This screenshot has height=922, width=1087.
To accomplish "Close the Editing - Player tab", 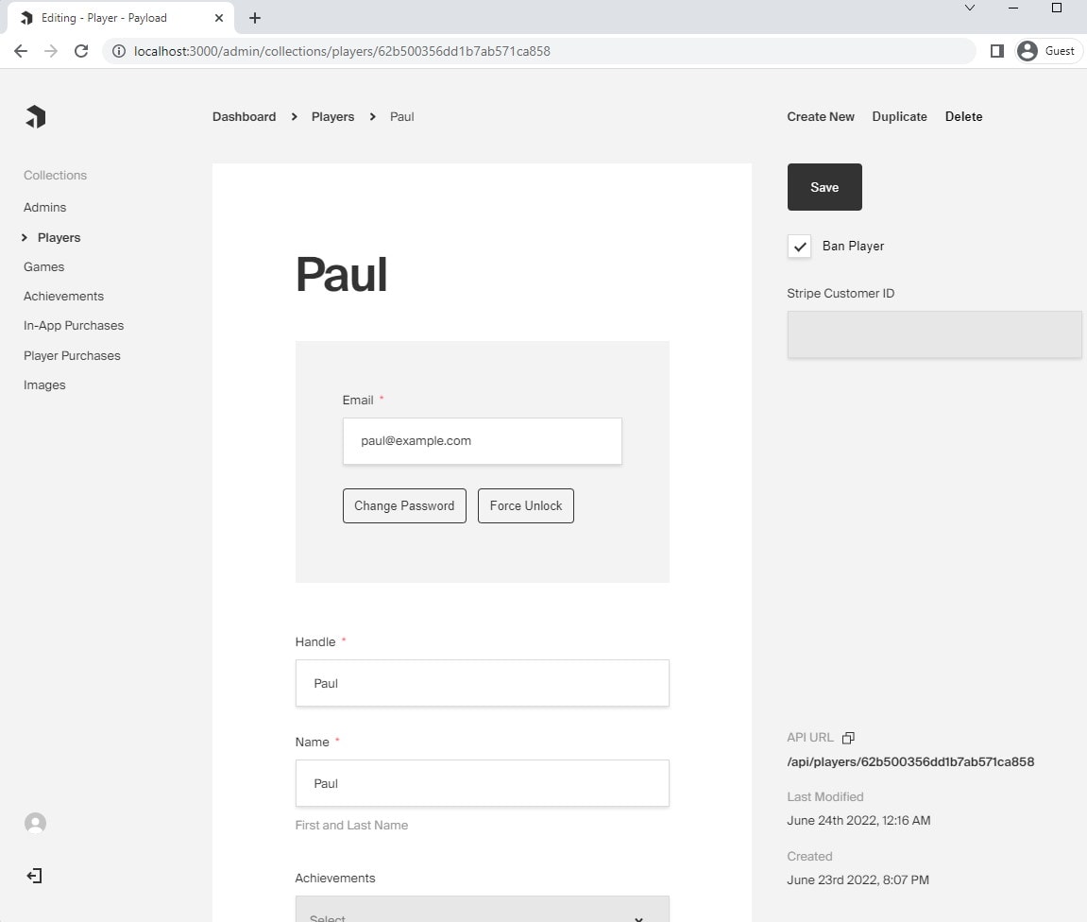I will click(x=219, y=18).
